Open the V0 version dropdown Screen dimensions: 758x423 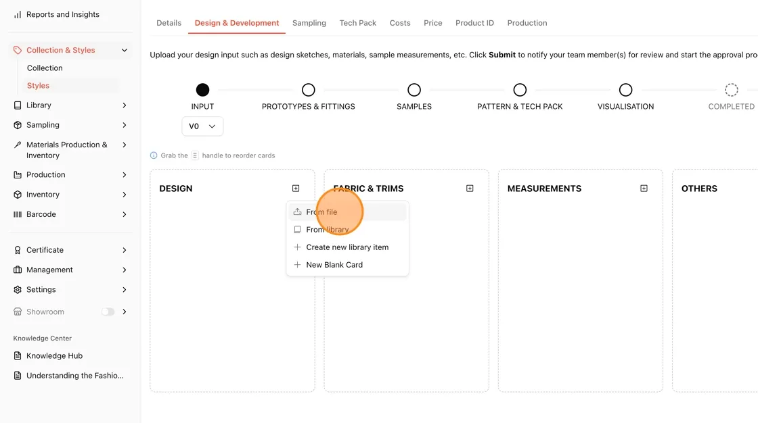(202, 126)
